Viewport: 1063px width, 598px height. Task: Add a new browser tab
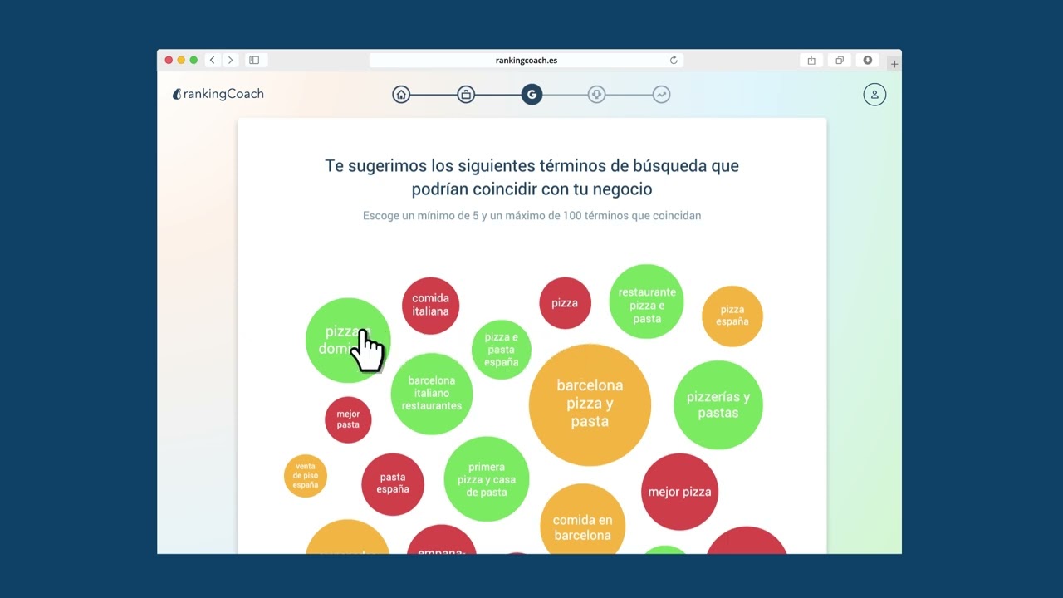coord(894,64)
